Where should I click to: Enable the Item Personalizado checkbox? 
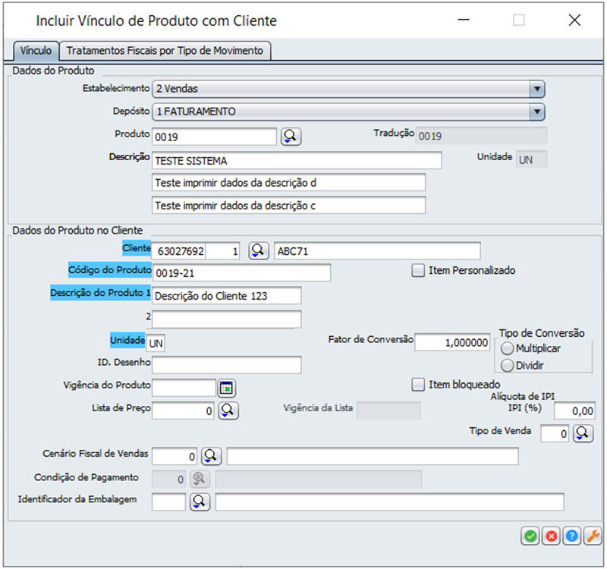418,270
